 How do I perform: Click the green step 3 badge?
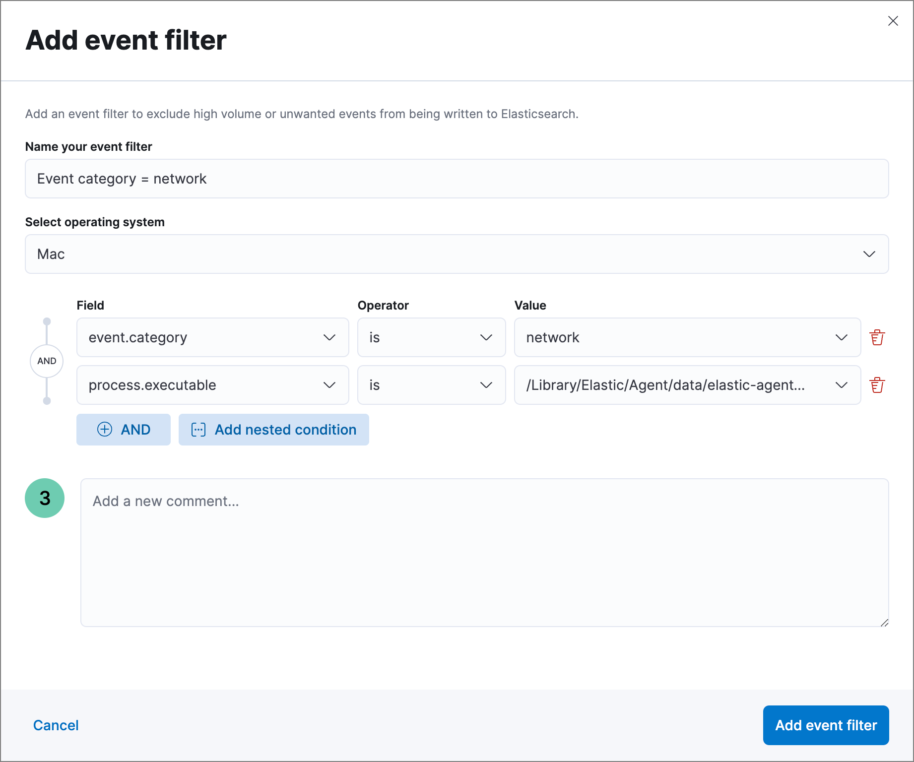coord(45,498)
